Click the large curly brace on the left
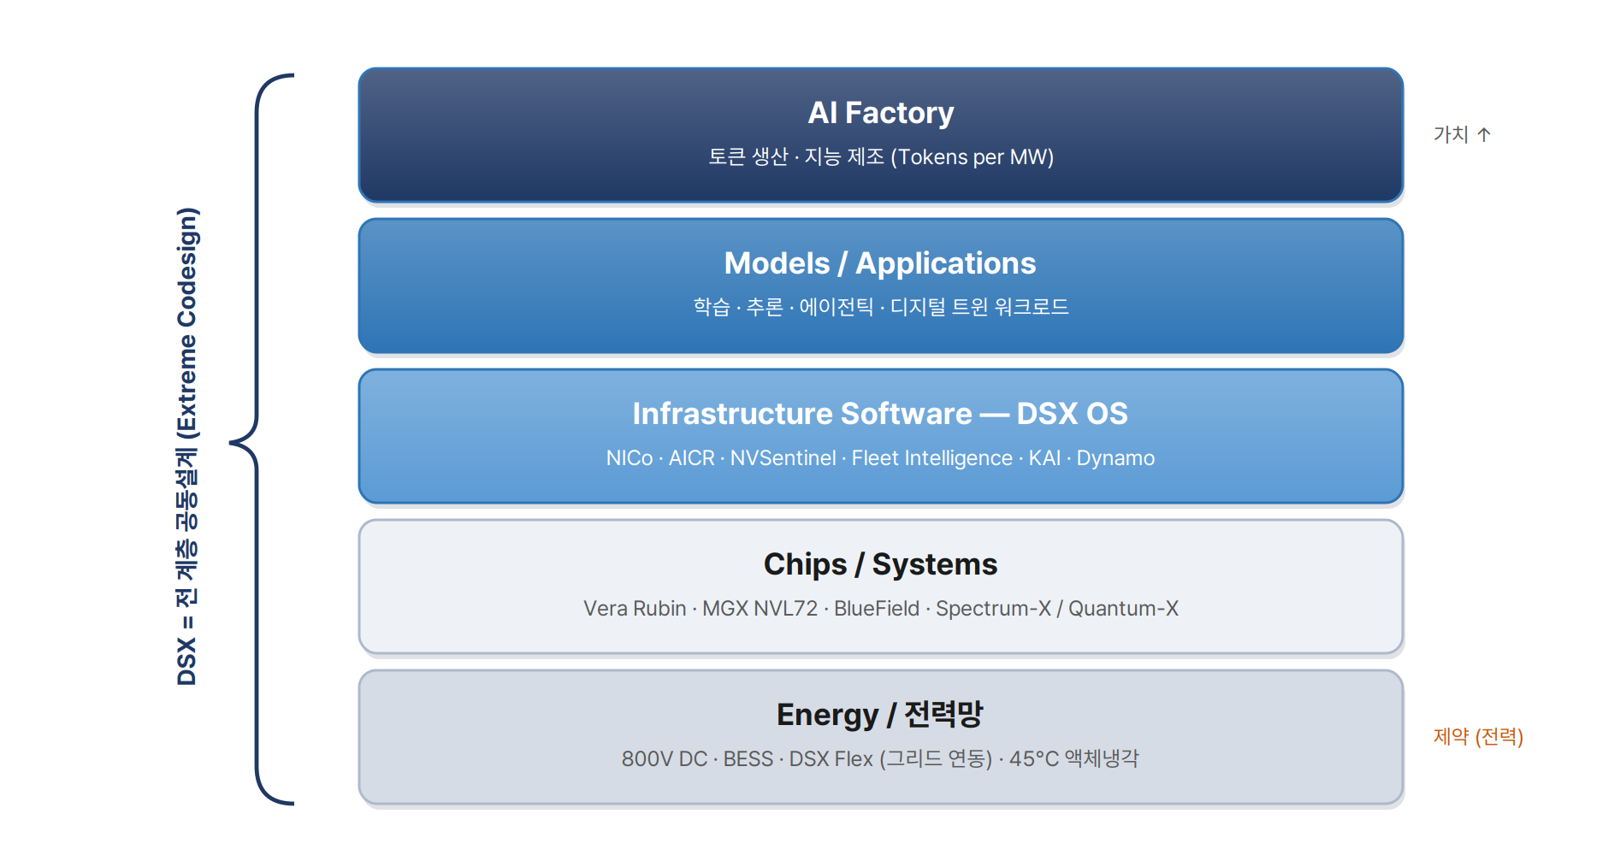This screenshot has height=855, width=1608. [x=262, y=439]
